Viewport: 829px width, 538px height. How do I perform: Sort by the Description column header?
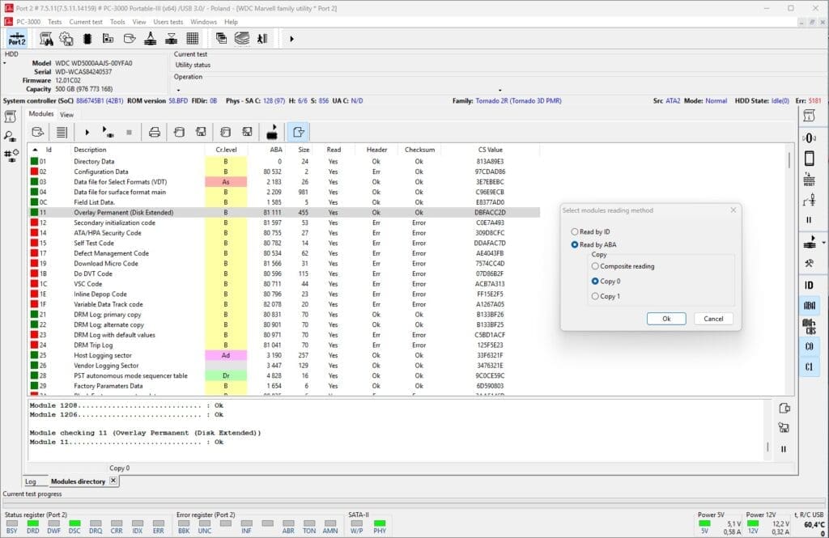click(138, 150)
